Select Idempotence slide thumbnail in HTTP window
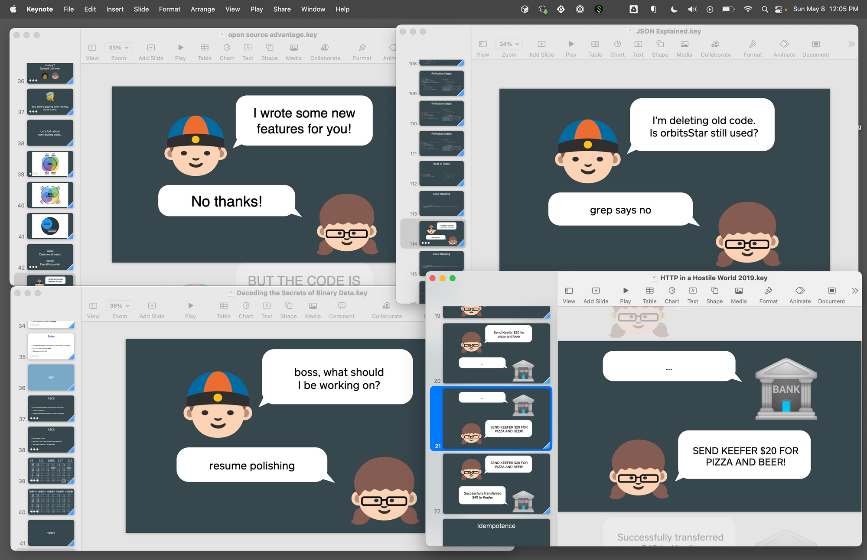Image resolution: width=867 pixels, height=560 pixels. point(496,533)
